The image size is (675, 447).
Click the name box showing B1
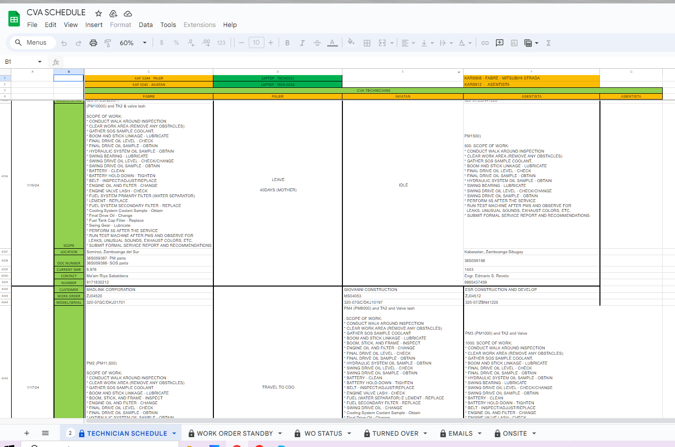tap(19, 62)
